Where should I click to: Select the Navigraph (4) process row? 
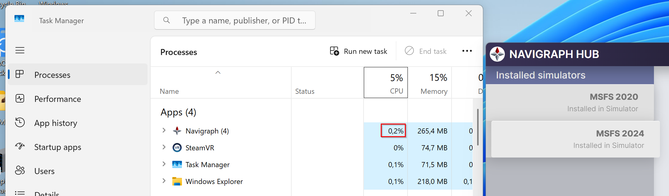[x=312, y=131]
